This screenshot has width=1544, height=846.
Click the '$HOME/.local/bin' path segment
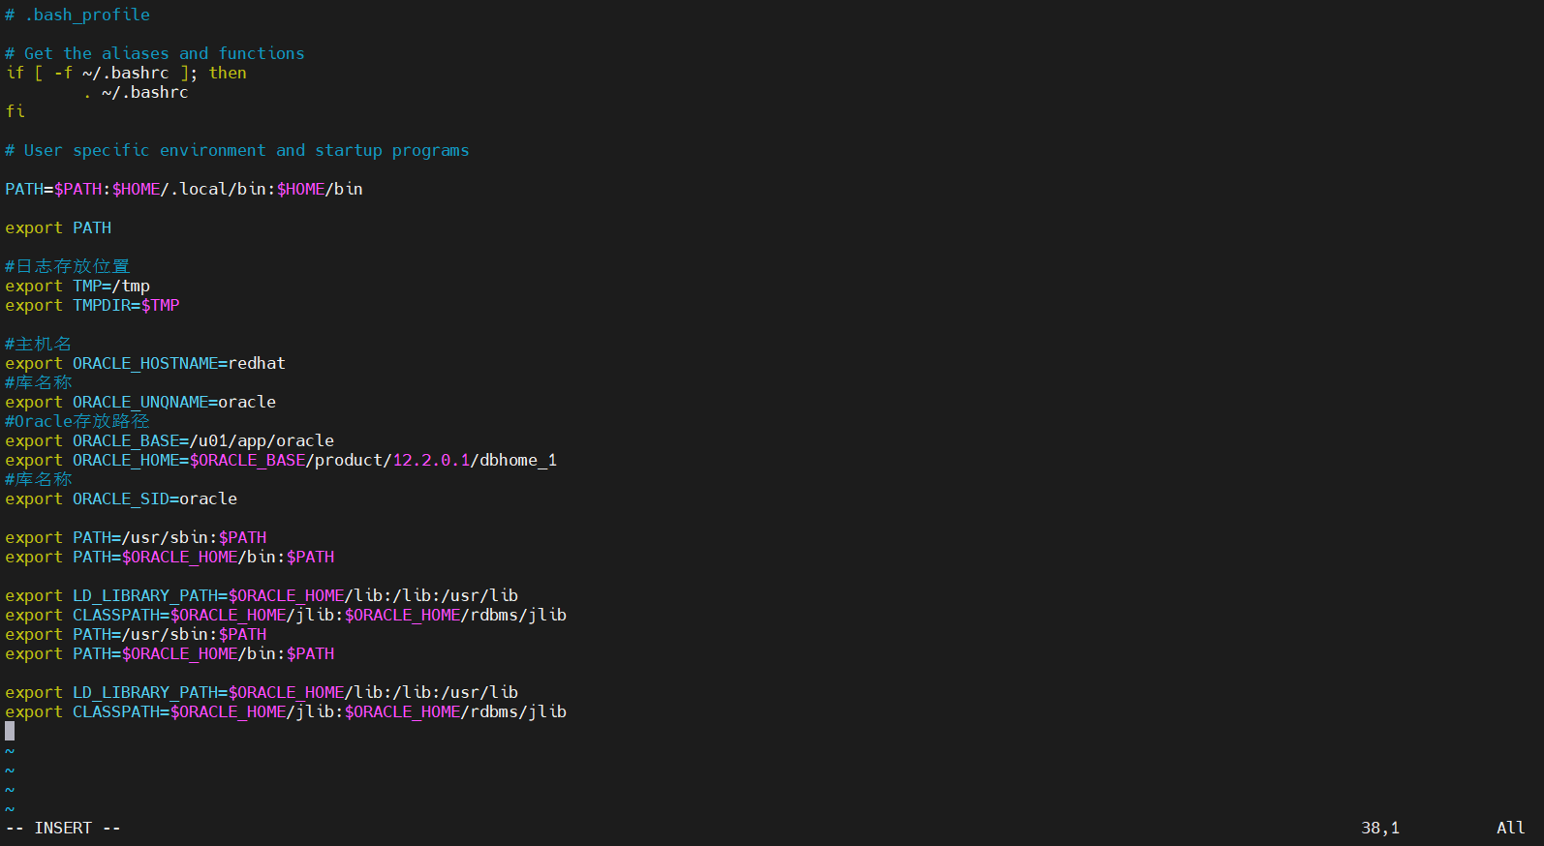click(x=189, y=189)
